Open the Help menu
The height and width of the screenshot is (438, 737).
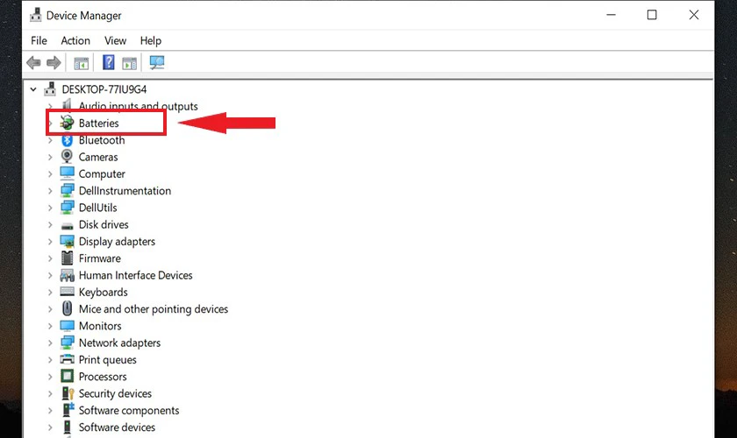coord(150,41)
